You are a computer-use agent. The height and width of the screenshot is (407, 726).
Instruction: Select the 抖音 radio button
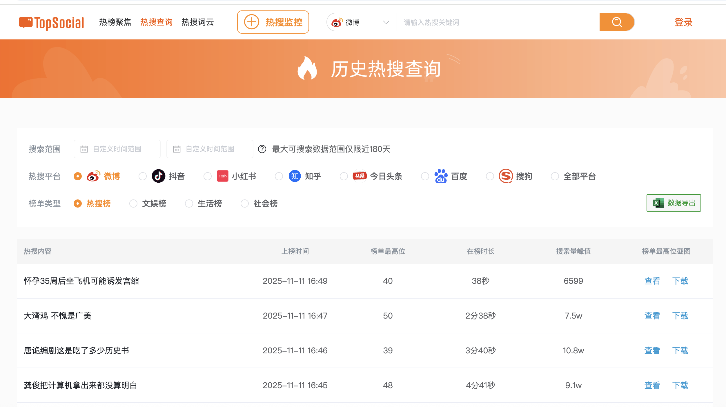143,176
